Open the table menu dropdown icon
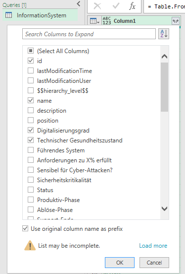 tap(94, 21)
